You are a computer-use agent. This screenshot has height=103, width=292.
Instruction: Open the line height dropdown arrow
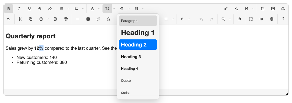pos(143,9)
